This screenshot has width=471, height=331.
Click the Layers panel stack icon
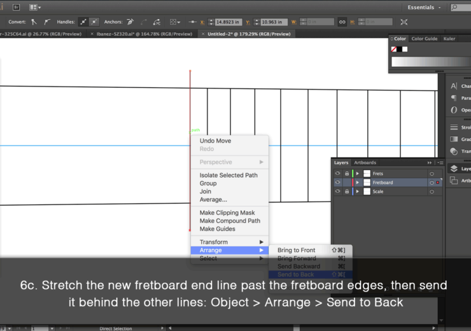454,169
